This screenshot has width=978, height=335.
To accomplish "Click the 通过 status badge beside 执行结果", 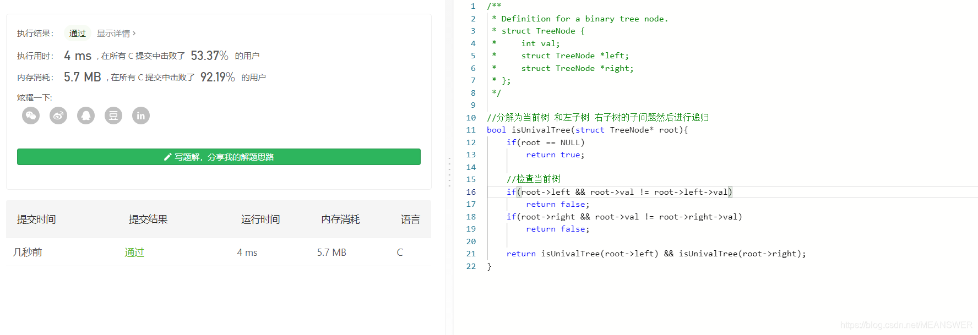I will 78,34.
